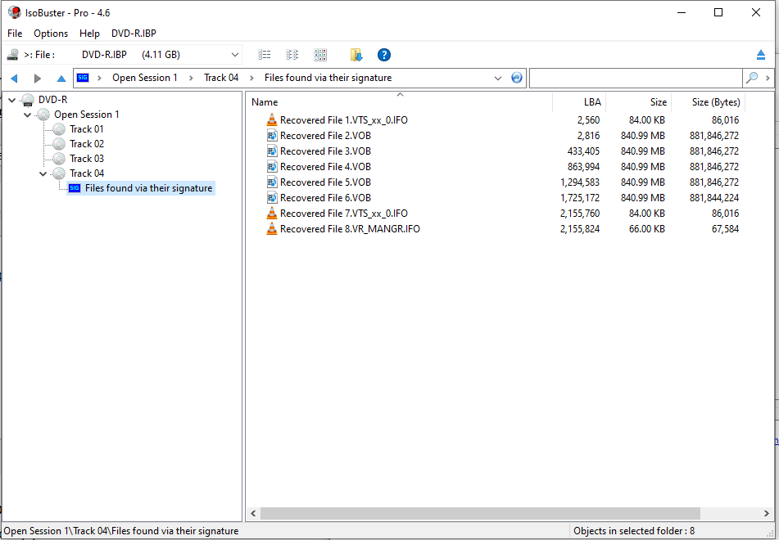Viewport: 779px width, 540px height.
Task: Click the horizontal scrollbar thumb in file list
Action: (480, 513)
